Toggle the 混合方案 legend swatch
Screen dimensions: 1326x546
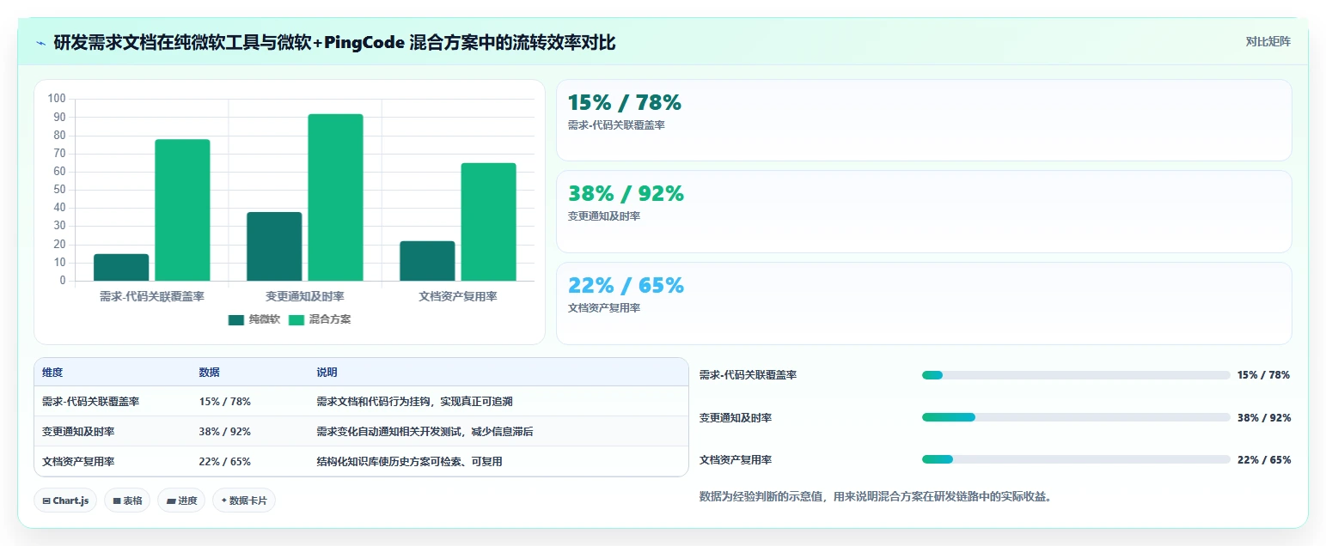click(296, 319)
